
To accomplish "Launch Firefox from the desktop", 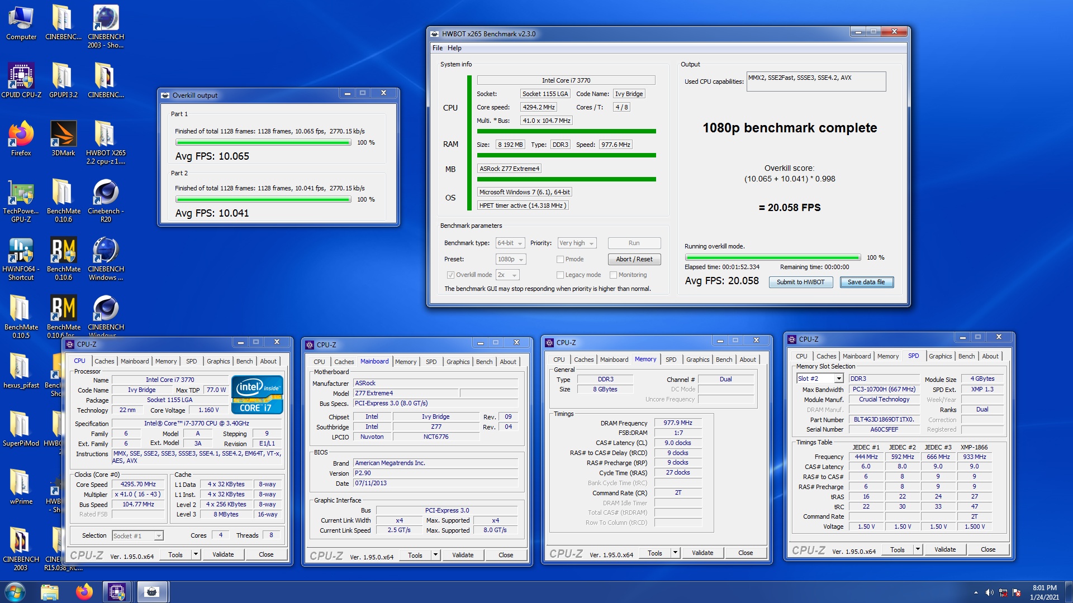I will (21, 138).
